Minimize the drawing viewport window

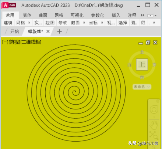141,43
